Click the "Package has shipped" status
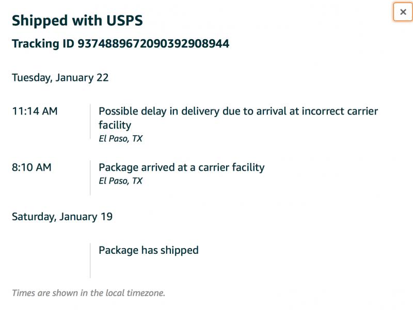This screenshot has width=413, height=310. [x=148, y=250]
